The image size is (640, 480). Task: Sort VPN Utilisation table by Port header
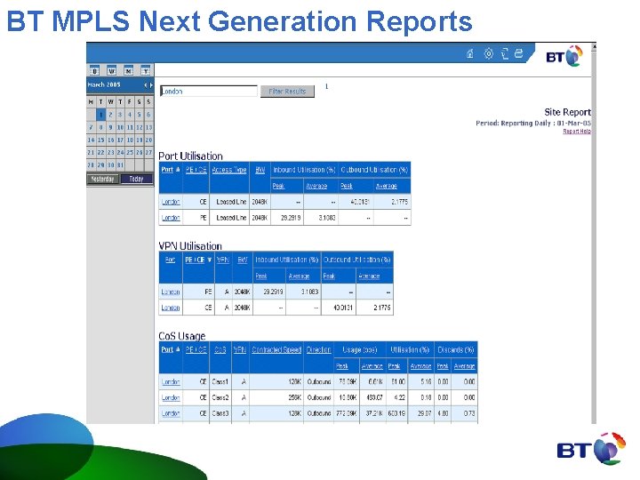pyautogui.click(x=170, y=260)
